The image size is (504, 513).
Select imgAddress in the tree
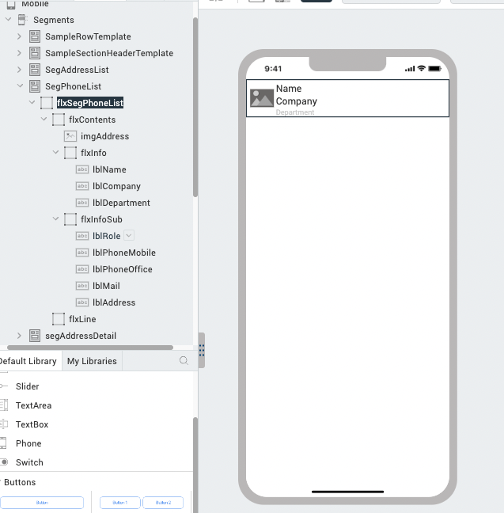(x=104, y=136)
